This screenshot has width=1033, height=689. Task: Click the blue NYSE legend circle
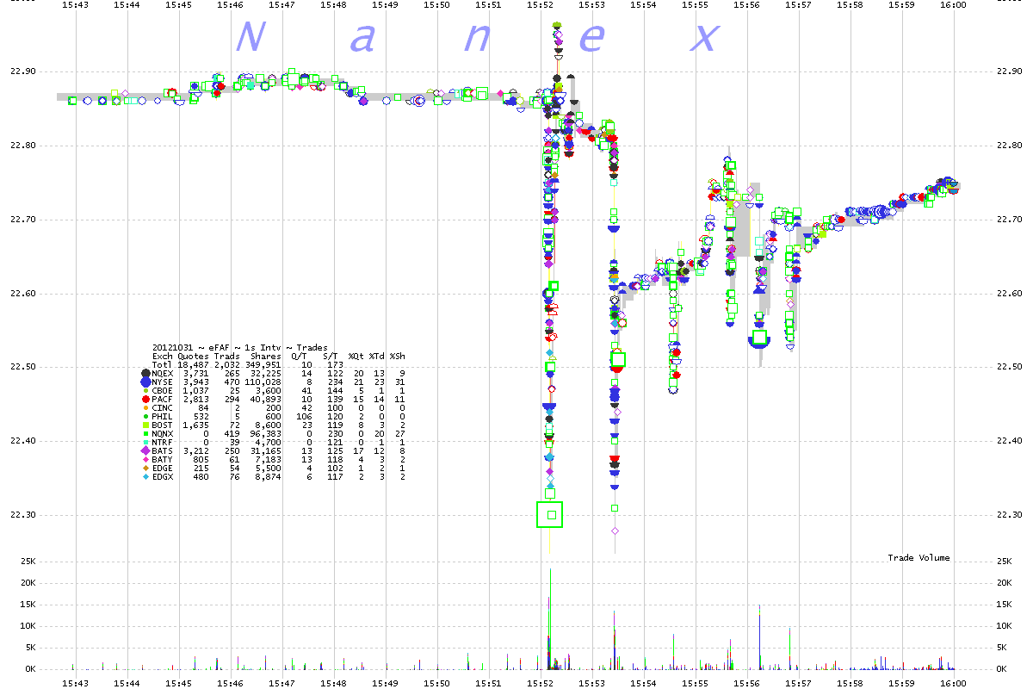(x=145, y=382)
